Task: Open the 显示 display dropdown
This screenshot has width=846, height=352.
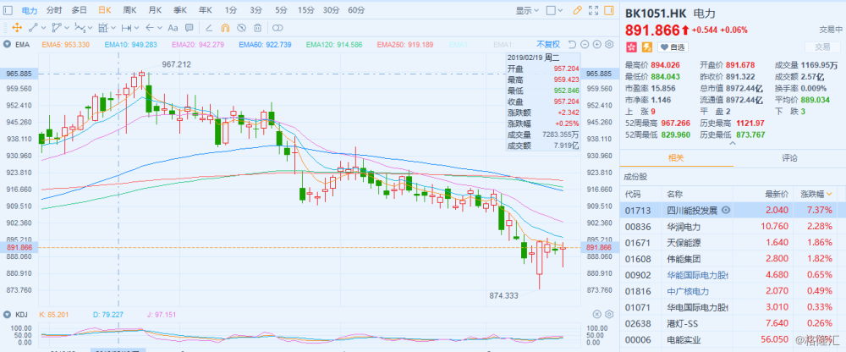Action: click(527, 10)
